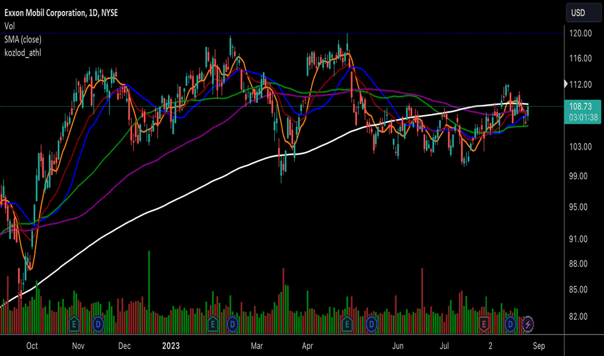Click the current price label 108.73
Viewport: 604px width, 356px height.
pos(580,107)
